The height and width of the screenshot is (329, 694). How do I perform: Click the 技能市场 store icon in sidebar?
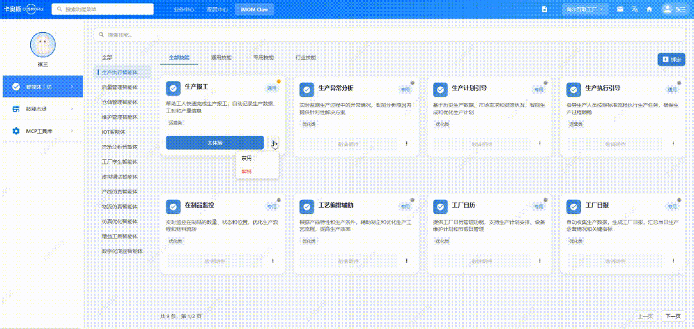[x=16, y=109]
